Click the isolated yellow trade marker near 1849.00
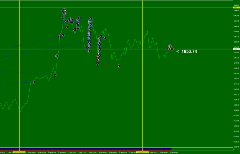Screen dimensions: 240x154 pos(119,66)
